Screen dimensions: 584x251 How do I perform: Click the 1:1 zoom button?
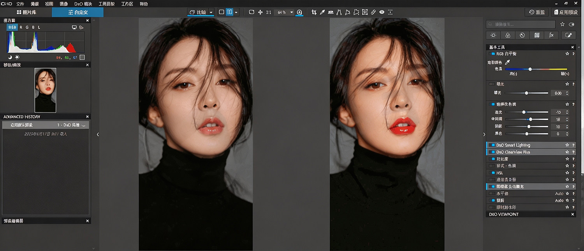269,12
